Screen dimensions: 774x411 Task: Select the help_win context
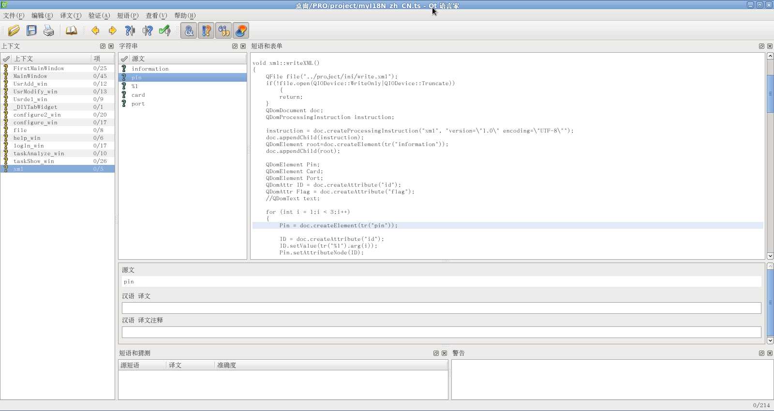point(58,138)
